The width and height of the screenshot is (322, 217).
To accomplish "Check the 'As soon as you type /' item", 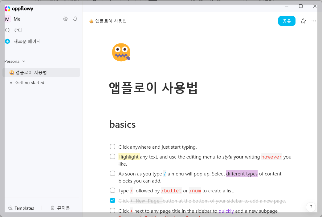I will [x=112, y=174].
